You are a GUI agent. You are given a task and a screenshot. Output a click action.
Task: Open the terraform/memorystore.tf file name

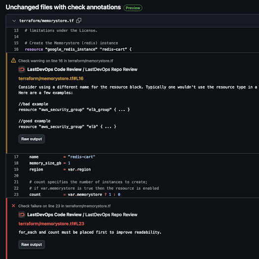tap(46, 21)
